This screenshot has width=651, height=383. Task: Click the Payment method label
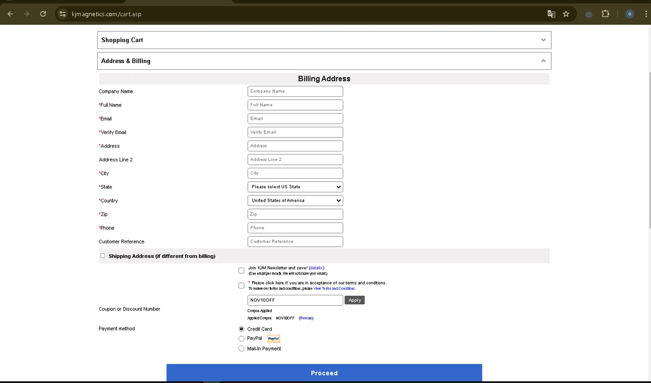117,329
